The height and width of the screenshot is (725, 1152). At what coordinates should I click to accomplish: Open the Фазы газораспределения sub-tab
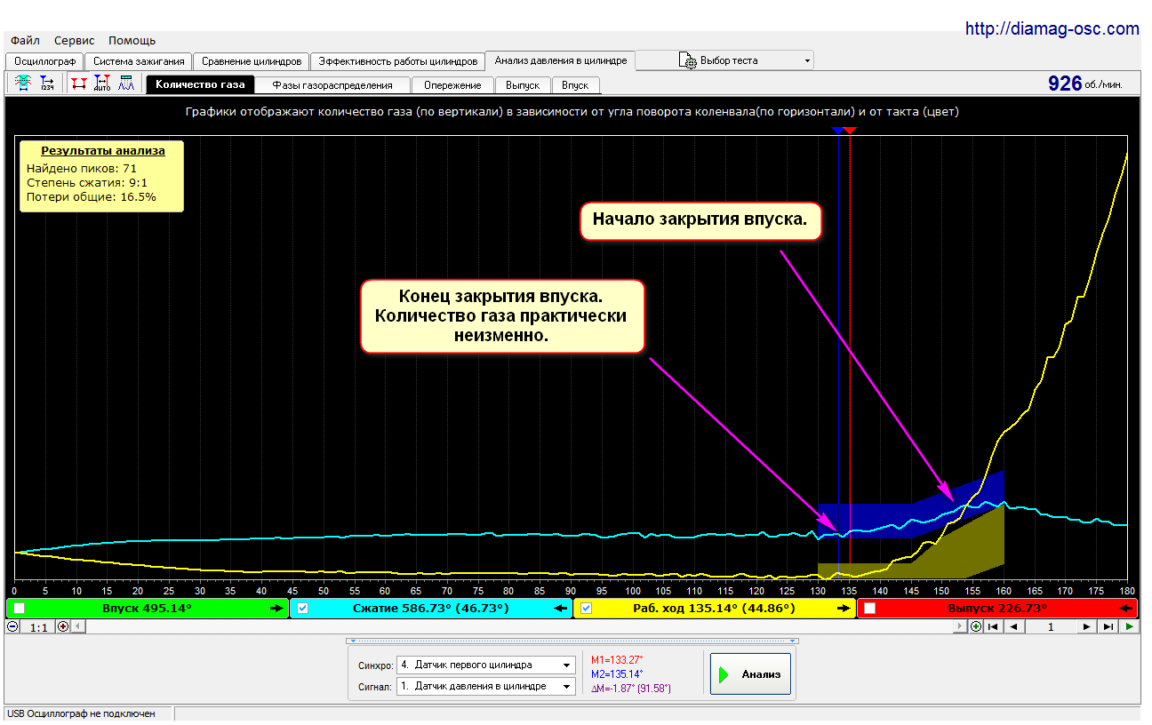[332, 85]
